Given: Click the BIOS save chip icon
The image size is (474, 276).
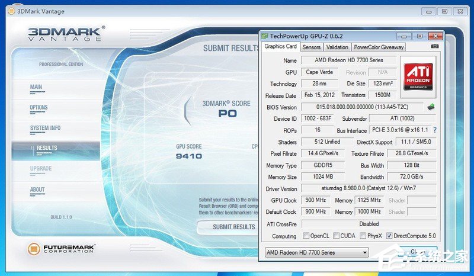Looking at the screenshot, I should pyautogui.click(x=431, y=107).
